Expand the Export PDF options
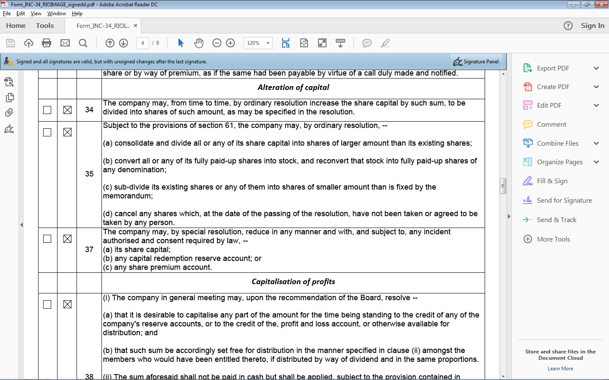The height and width of the screenshot is (380, 609). click(x=597, y=68)
